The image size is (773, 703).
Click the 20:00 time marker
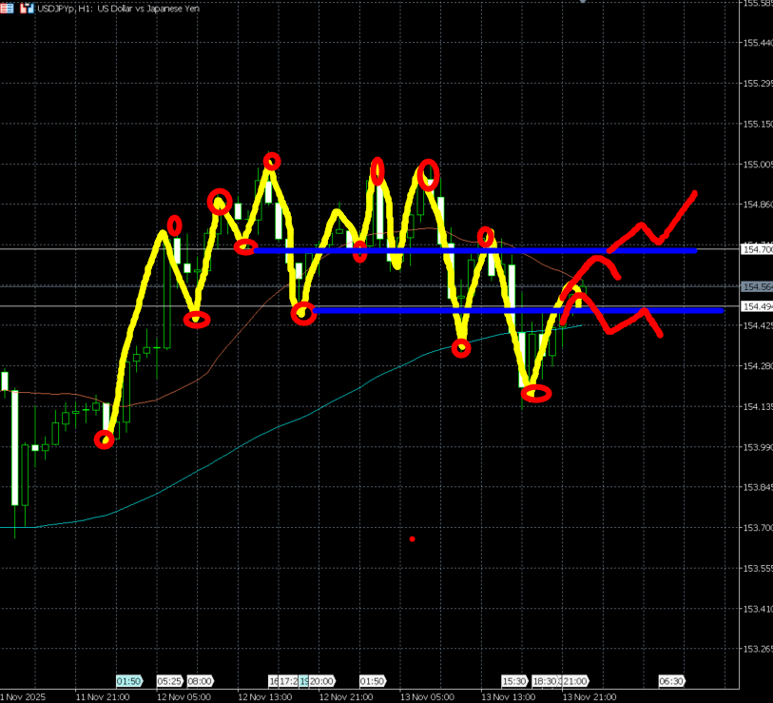pyautogui.click(x=321, y=681)
